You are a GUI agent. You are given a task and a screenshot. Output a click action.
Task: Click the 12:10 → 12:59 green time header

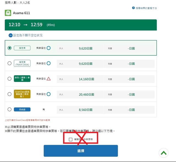[x=81, y=25]
